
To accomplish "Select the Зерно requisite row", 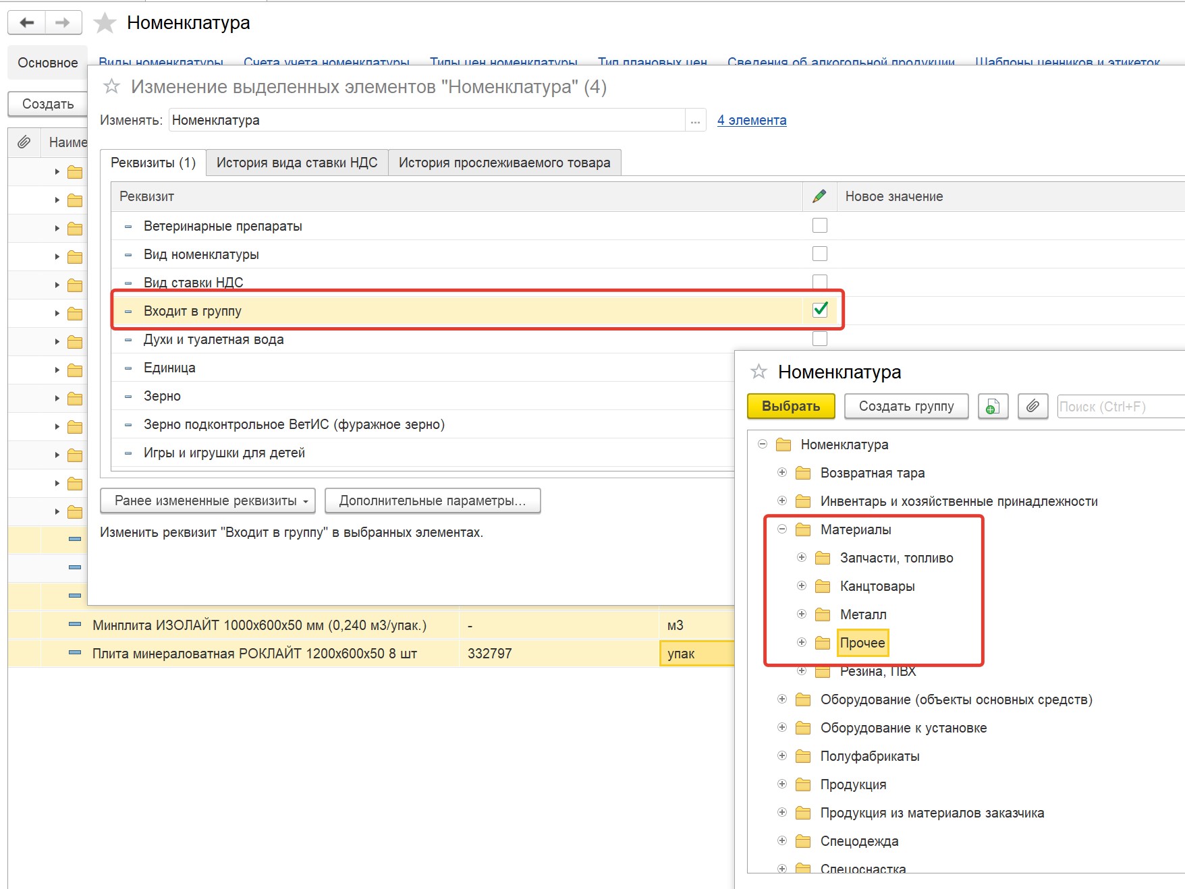I will point(422,396).
